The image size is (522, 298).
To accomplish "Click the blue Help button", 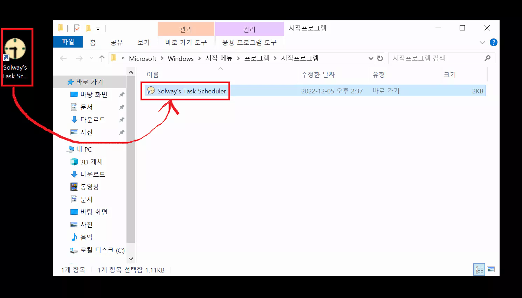I will tap(494, 42).
